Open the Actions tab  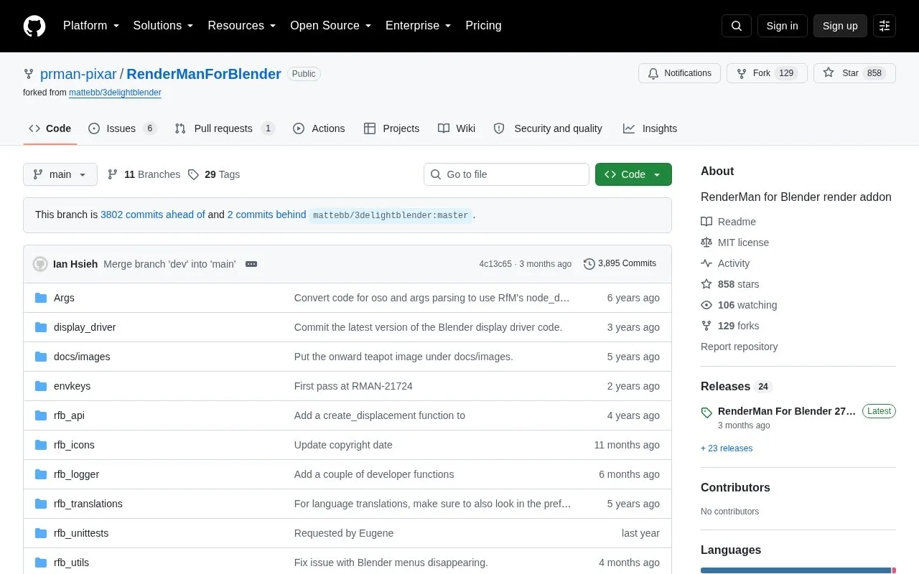pos(319,128)
